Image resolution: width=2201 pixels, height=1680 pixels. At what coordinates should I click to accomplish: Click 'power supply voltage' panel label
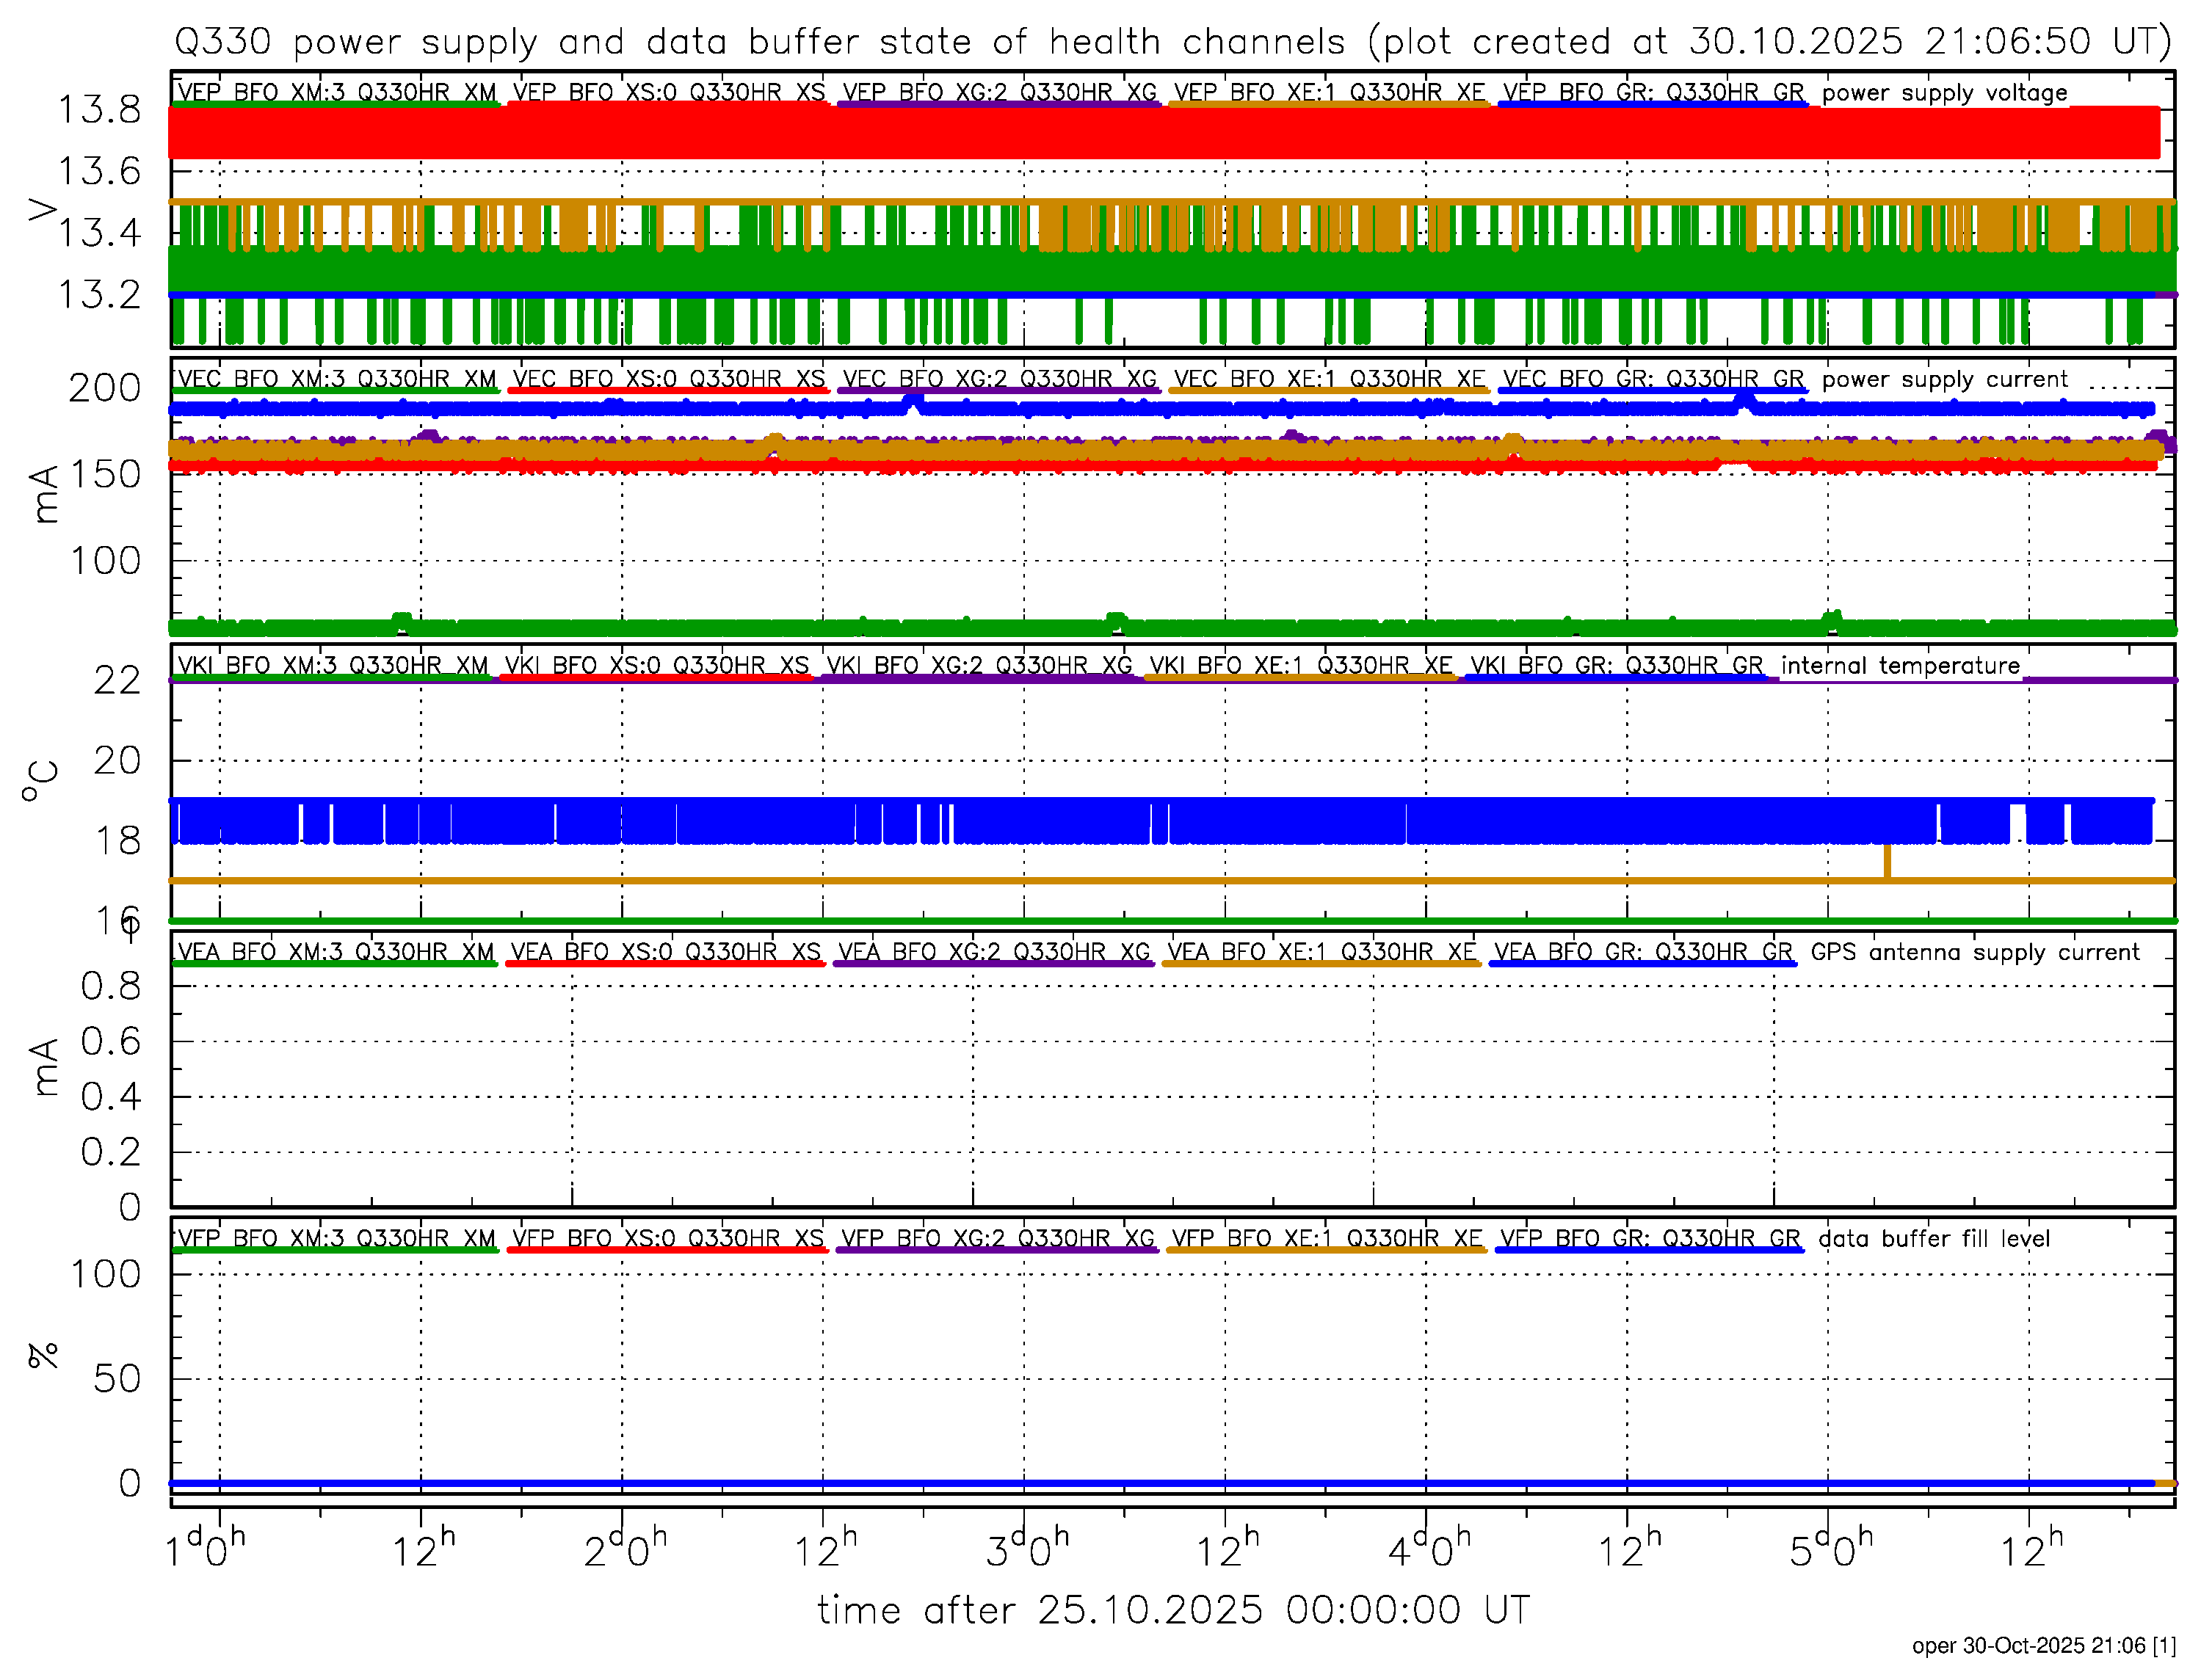click(x=1943, y=93)
